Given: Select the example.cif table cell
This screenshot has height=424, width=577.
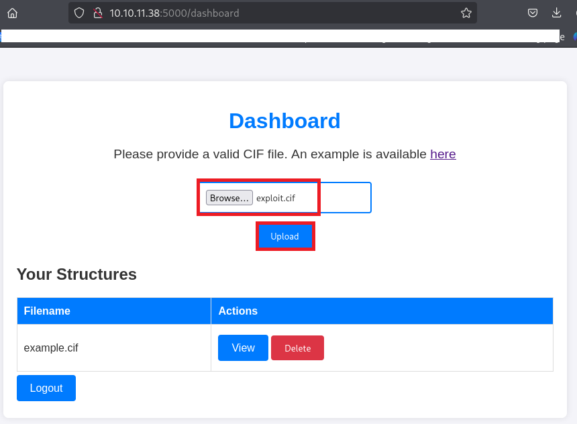Looking at the screenshot, I should 51,348.
